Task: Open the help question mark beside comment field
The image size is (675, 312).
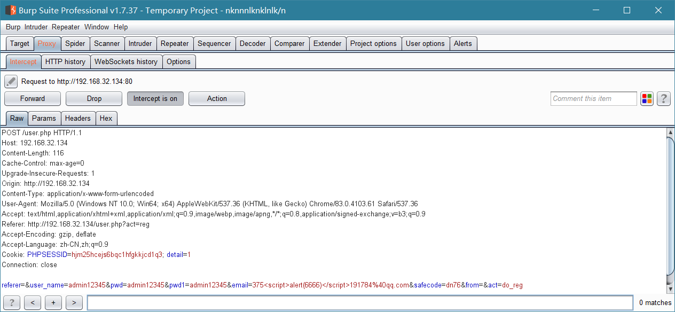Action: [x=664, y=98]
